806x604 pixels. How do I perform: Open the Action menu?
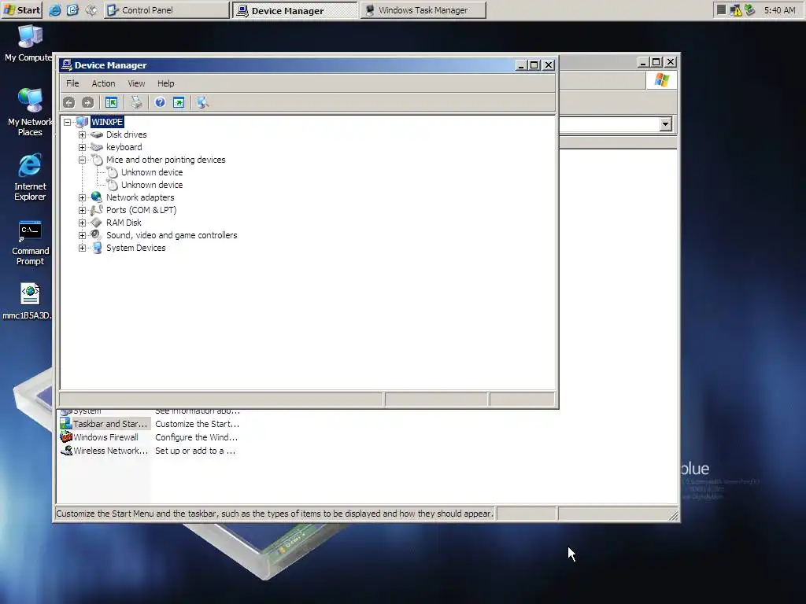tap(103, 83)
